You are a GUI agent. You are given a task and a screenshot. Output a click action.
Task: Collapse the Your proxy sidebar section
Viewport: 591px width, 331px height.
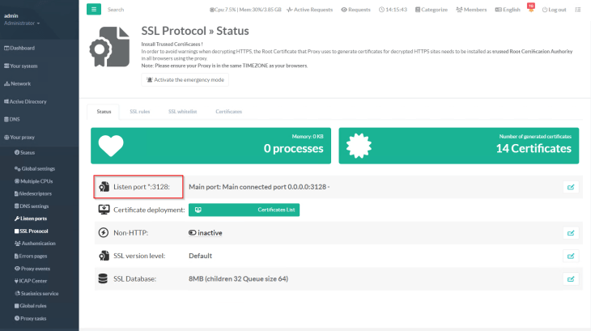(x=22, y=138)
